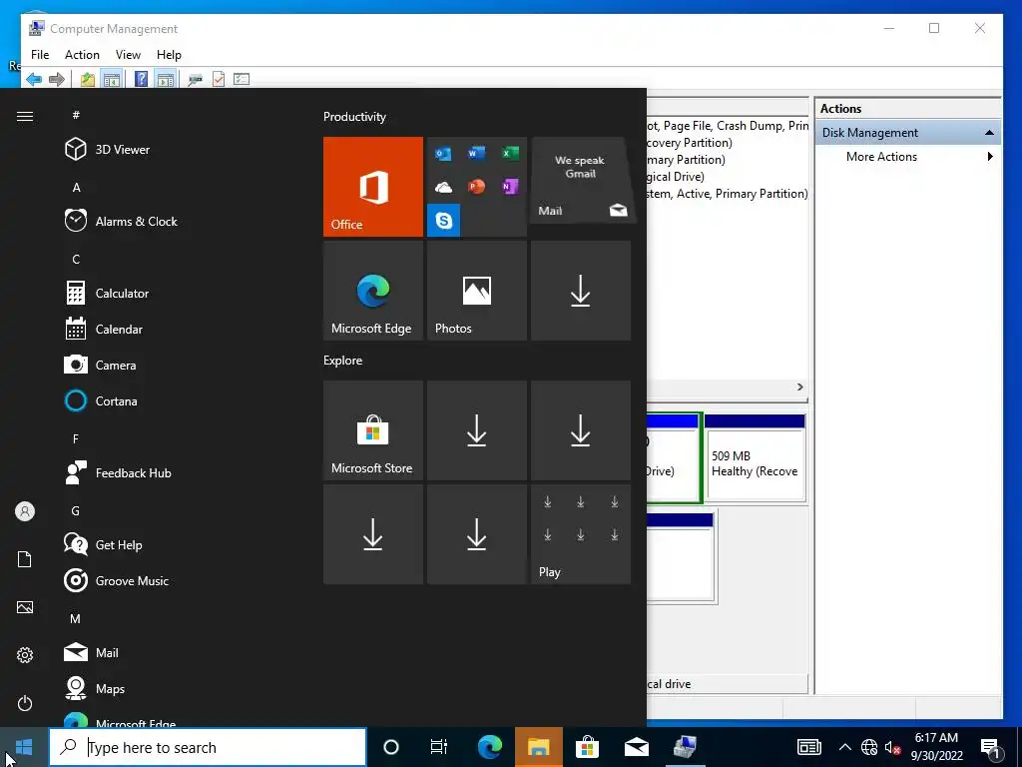Click the muted volume tray icon
Image resolution: width=1022 pixels, height=767 pixels.
click(x=892, y=747)
